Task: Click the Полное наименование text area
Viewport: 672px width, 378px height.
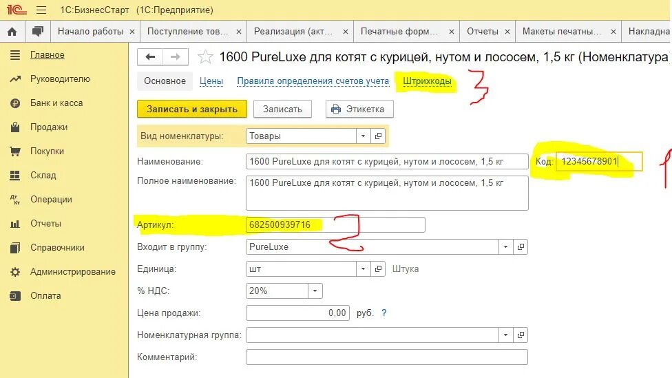Action: 387,193
